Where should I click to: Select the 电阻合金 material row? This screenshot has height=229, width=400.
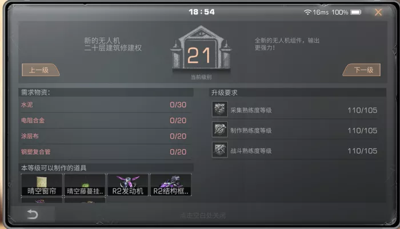(x=106, y=120)
